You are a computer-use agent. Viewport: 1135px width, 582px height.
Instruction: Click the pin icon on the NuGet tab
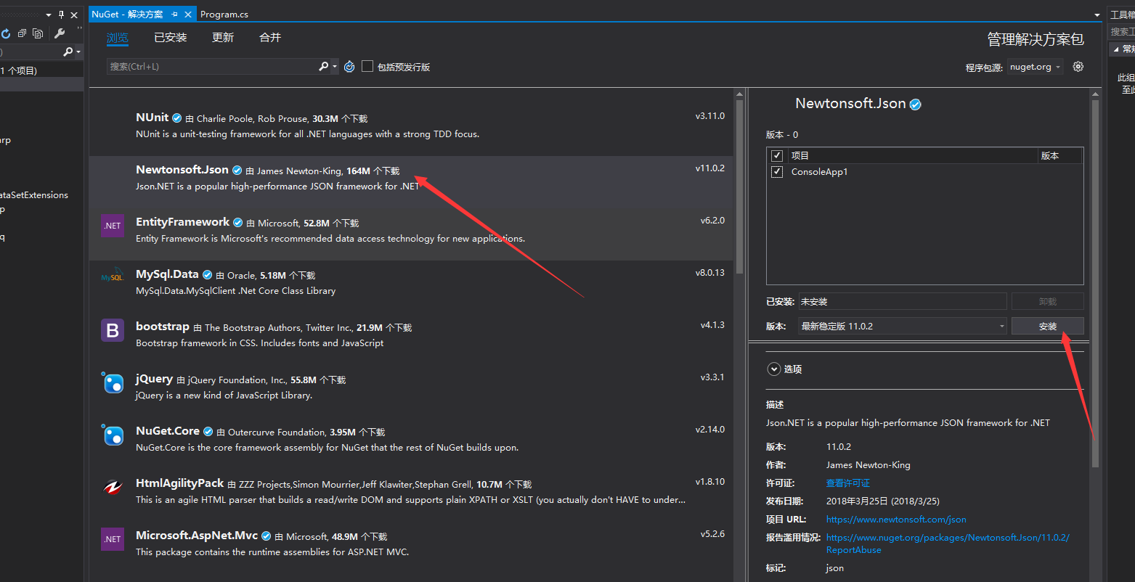175,15
